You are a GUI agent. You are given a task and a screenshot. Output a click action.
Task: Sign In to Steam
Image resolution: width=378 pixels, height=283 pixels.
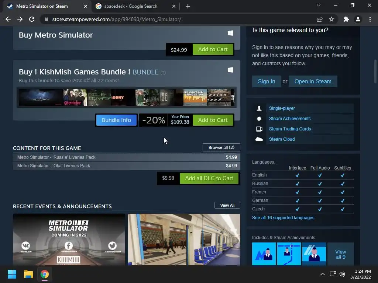(x=267, y=81)
